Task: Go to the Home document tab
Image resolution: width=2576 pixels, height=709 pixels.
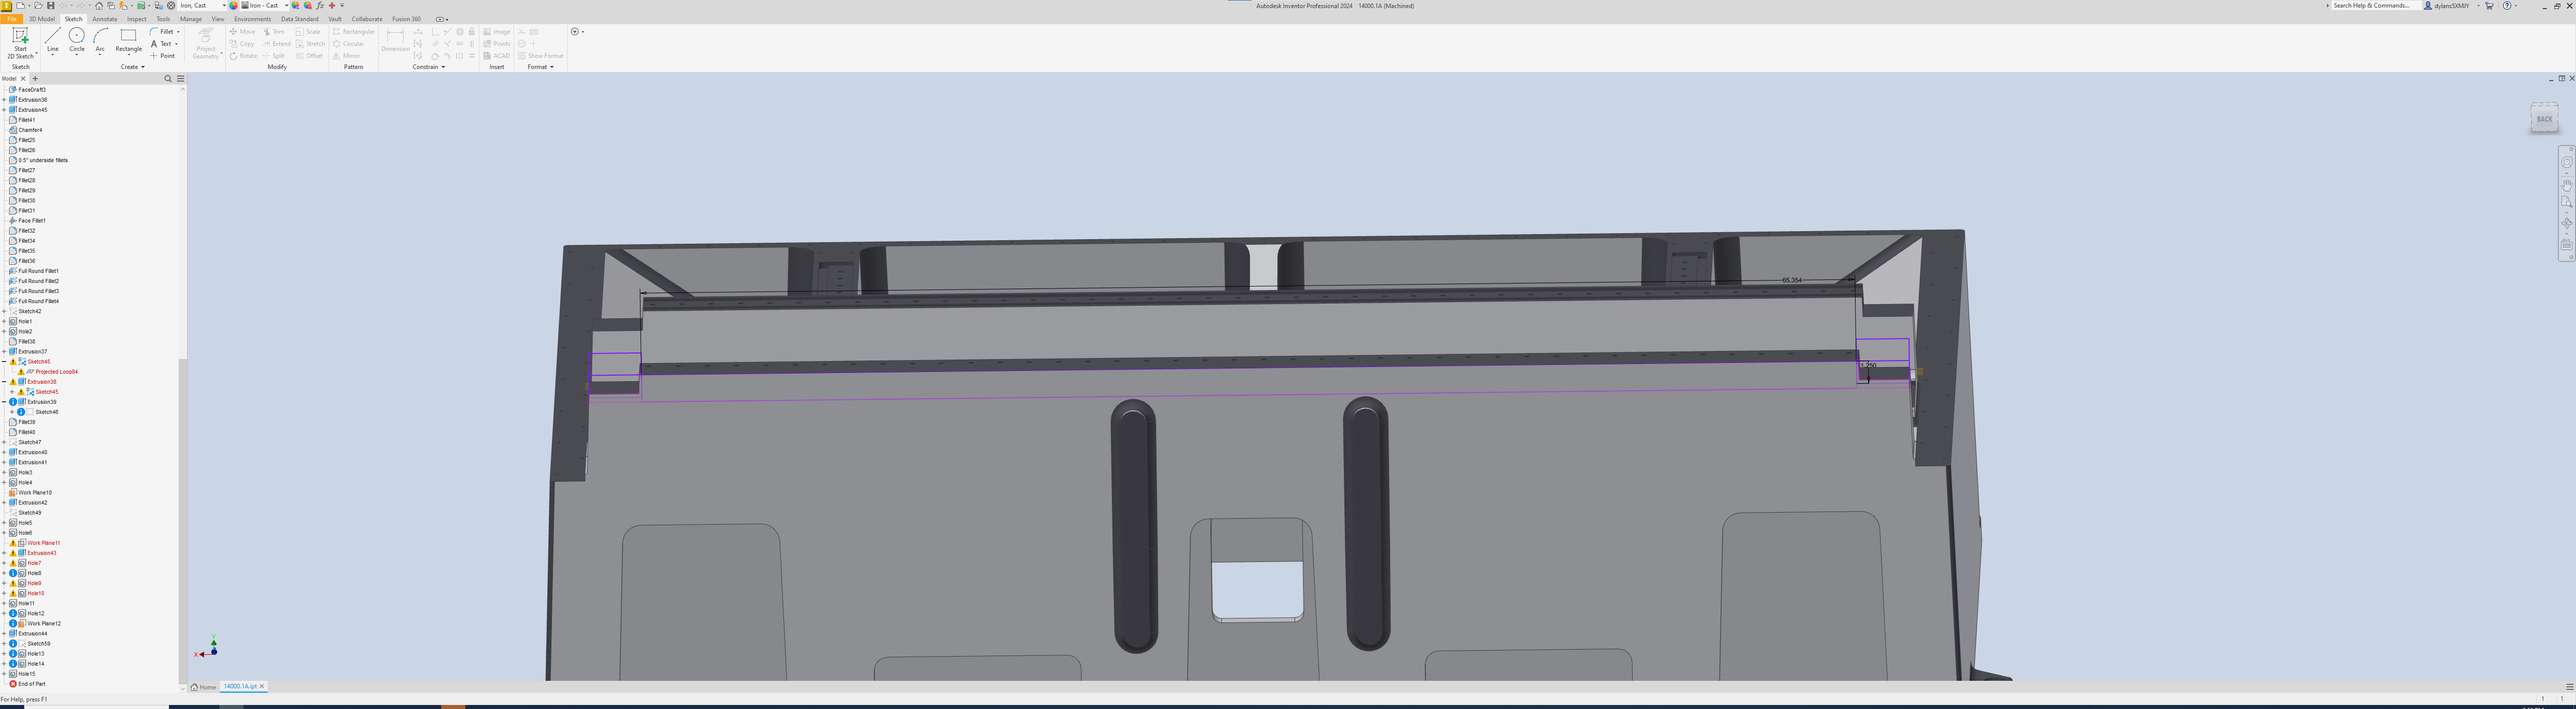Action: 204,687
